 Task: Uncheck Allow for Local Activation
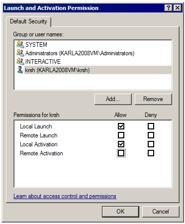[121, 144]
